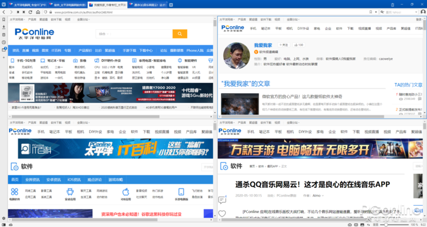Open the red 资深用户也未必知道 headline
This screenshot has height=227, width=427.
pyautogui.click(x=142, y=214)
